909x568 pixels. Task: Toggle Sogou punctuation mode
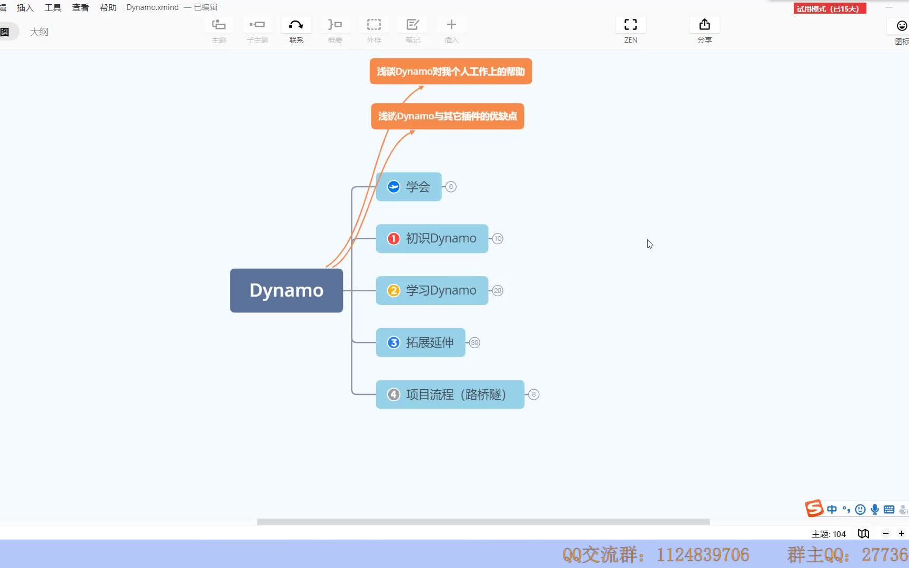click(x=846, y=509)
